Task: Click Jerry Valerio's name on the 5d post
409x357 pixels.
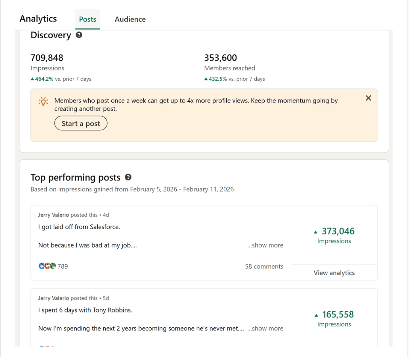Action: (x=53, y=298)
